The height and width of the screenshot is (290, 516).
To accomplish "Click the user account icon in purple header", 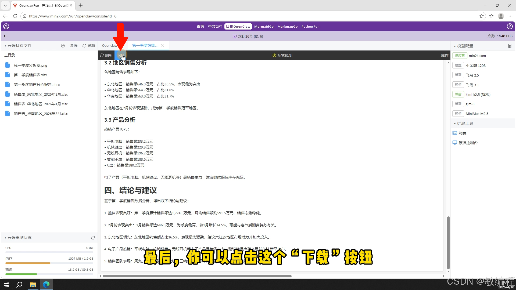I will tap(6, 26).
